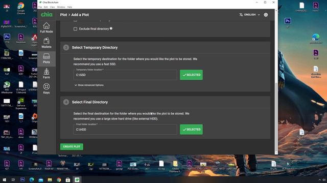This screenshot has width=327, height=183.
Task: Click the CREATE PLOT button
Action: coord(72,146)
